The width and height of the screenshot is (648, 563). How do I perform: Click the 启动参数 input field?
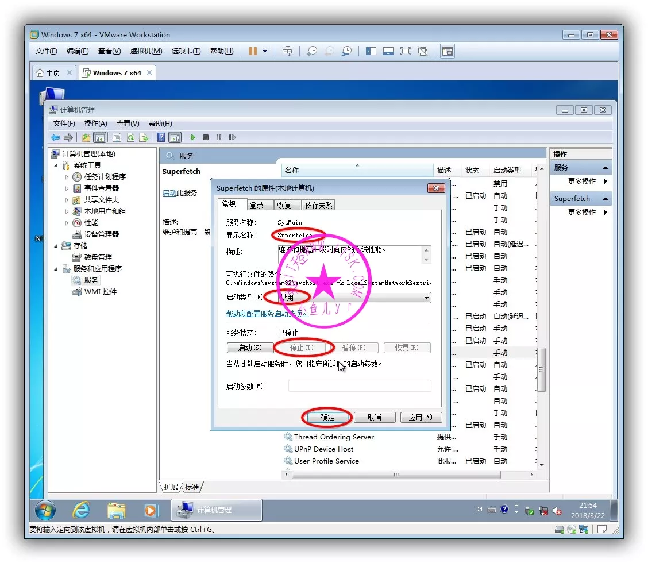360,386
